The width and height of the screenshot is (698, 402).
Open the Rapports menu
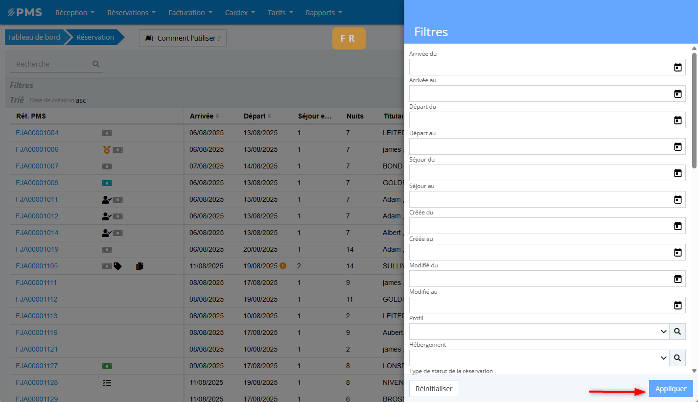[324, 13]
